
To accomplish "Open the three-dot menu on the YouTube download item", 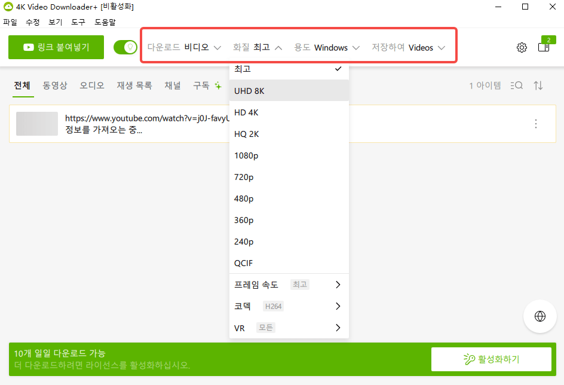I will click(x=536, y=124).
